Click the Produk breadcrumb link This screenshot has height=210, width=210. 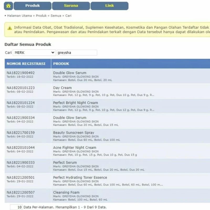(x=41, y=16)
